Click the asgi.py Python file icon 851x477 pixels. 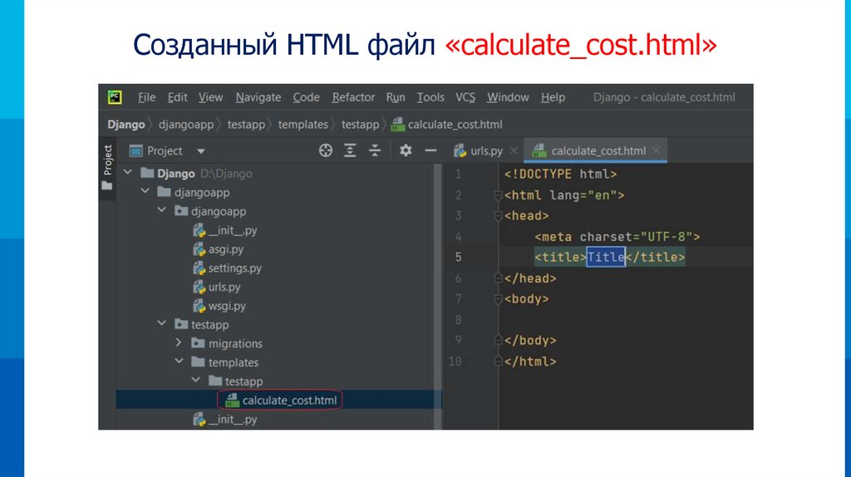point(199,249)
